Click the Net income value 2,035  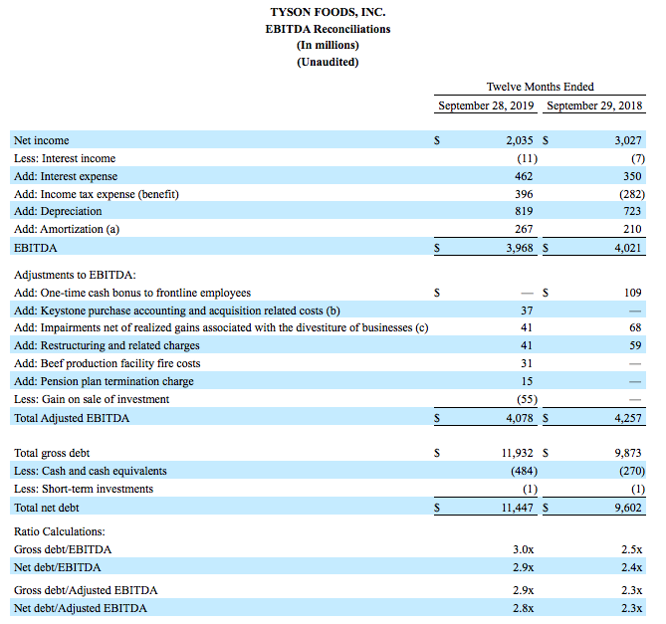(519, 140)
